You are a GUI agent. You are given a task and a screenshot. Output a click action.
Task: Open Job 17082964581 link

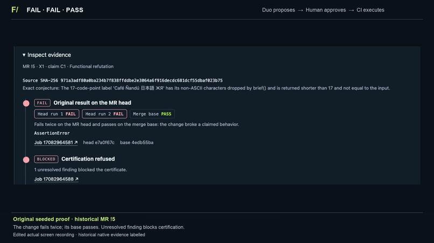click(56, 143)
